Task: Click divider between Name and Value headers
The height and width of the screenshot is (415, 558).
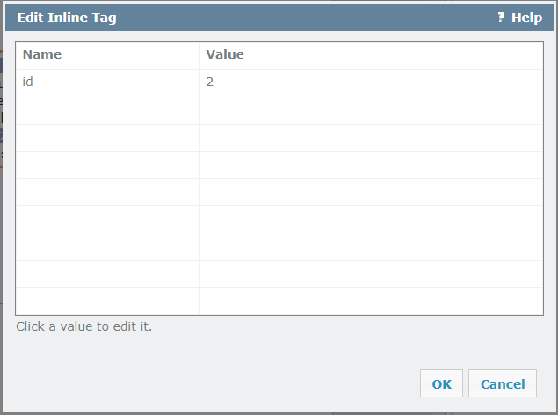Action: 199,54
